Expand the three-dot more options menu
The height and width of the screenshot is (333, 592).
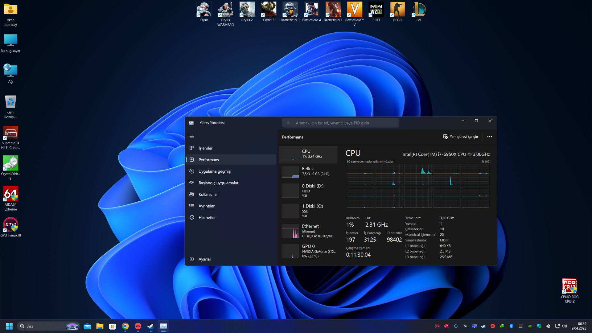click(x=489, y=137)
